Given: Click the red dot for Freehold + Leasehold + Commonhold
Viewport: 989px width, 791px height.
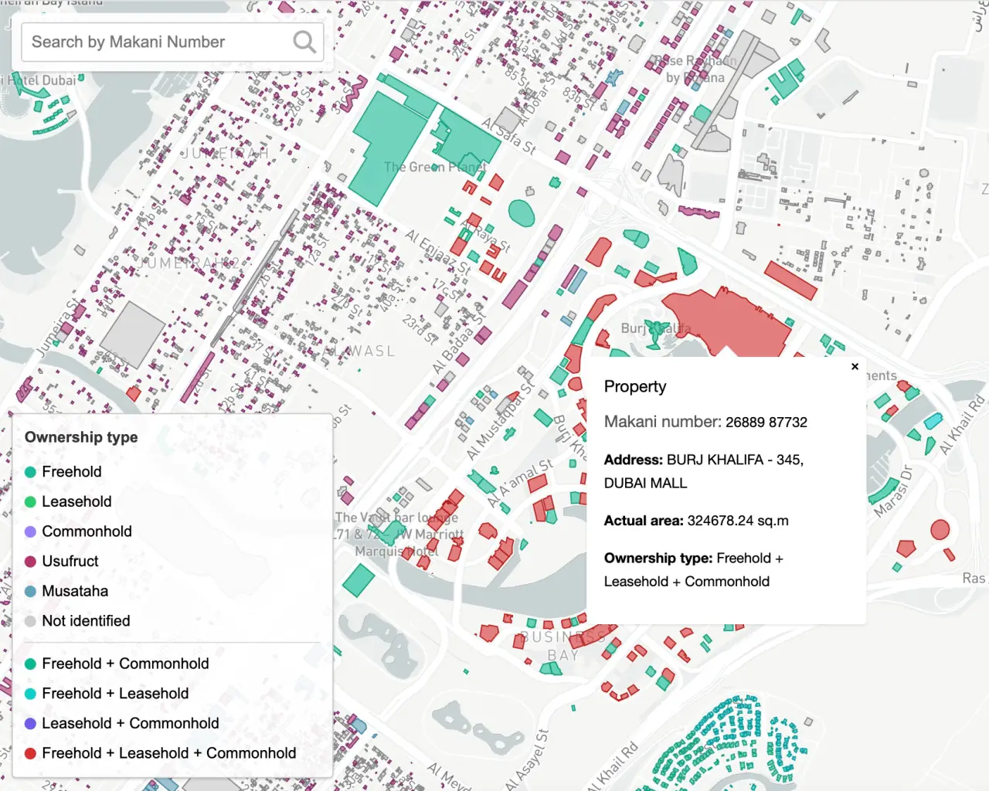Looking at the screenshot, I should [x=31, y=753].
